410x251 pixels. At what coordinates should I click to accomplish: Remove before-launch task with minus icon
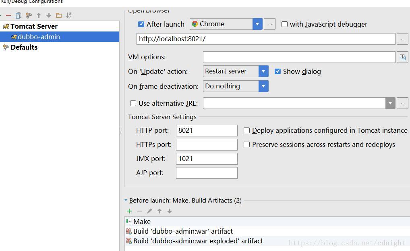[139, 211]
